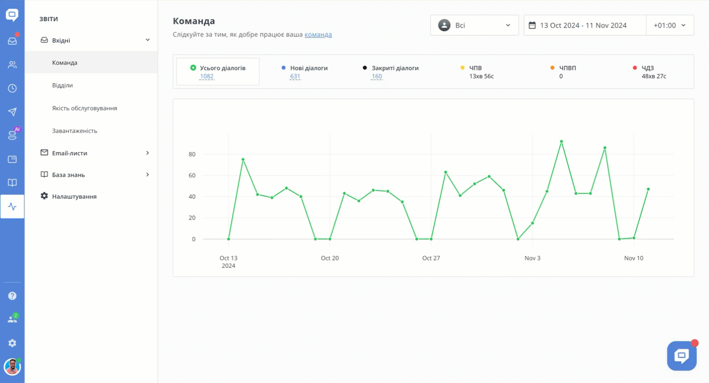Click the date range 13 Oct - 11 Nov field

(x=584, y=25)
